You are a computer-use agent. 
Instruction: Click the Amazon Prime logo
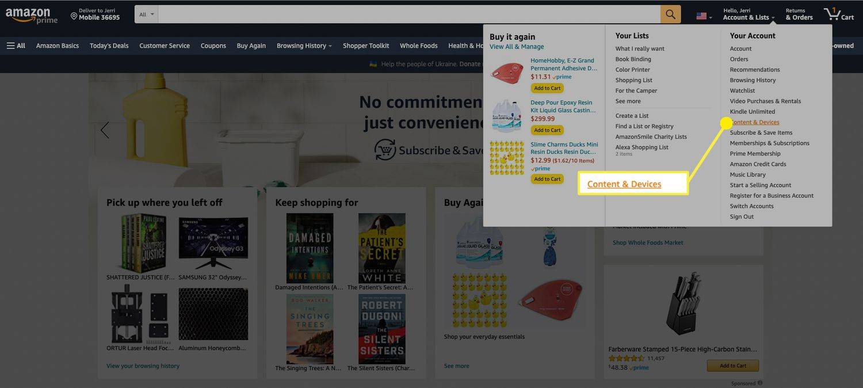(32, 15)
